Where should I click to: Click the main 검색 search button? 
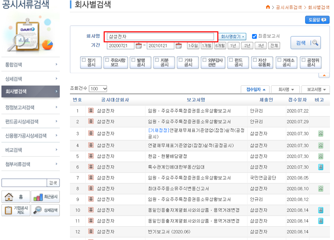tap(306, 43)
